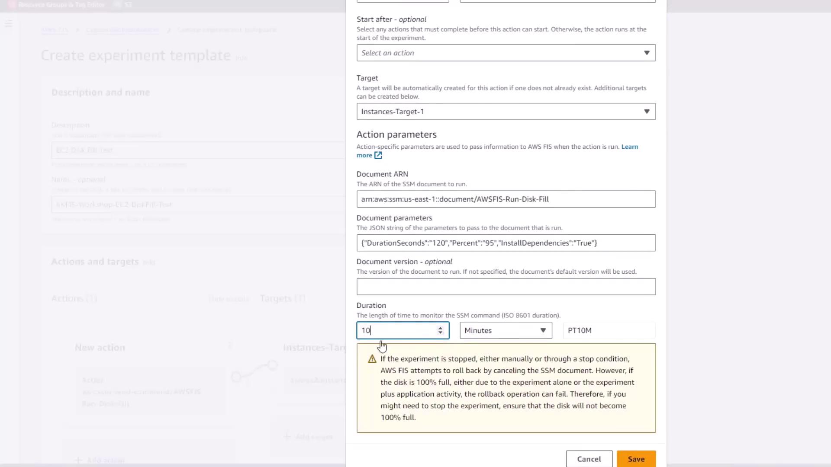The height and width of the screenshot is (467, 831).
Task: Open the Instances-Target-1 target dropdown
Action: (x=506, y=112)
